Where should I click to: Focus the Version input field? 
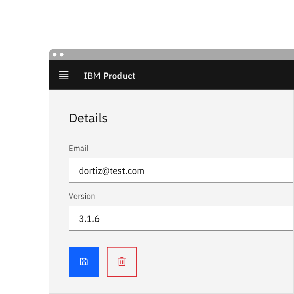pyautogui.click(x=181, y=218)
